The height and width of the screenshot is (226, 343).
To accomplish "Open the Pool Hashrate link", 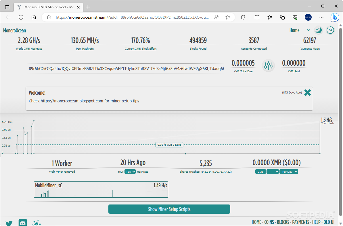I will click(x=85, y=49).
